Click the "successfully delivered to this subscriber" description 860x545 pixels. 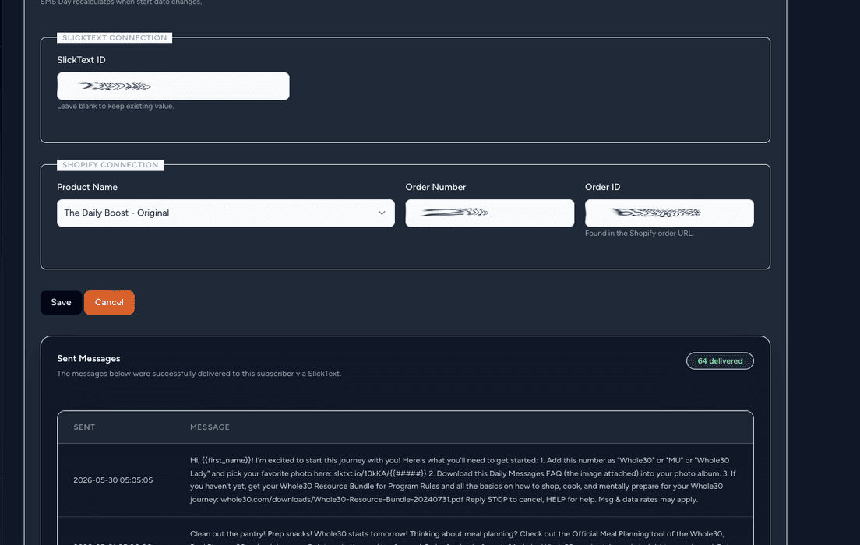point(199,374)
